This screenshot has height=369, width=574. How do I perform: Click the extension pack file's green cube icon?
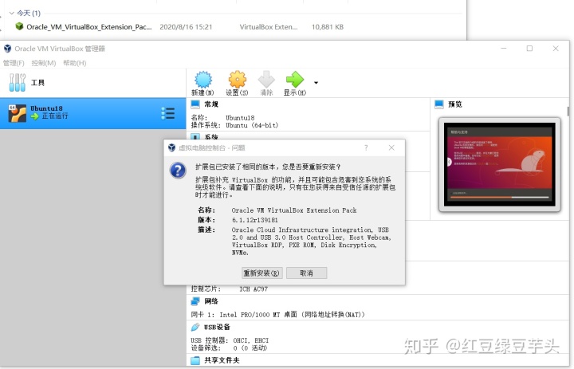tap(19, 26)
